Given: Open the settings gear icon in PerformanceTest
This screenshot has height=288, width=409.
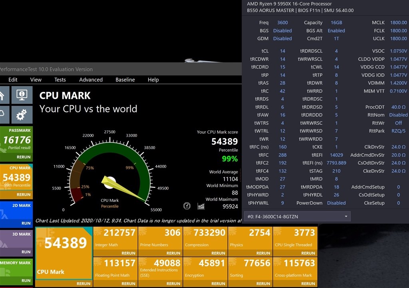Looking at the screenshot, I should click(x=22, y=114).
